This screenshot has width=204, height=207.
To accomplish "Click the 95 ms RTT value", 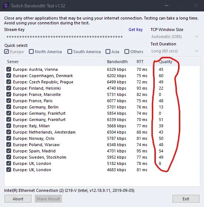I will pos(142,151).
